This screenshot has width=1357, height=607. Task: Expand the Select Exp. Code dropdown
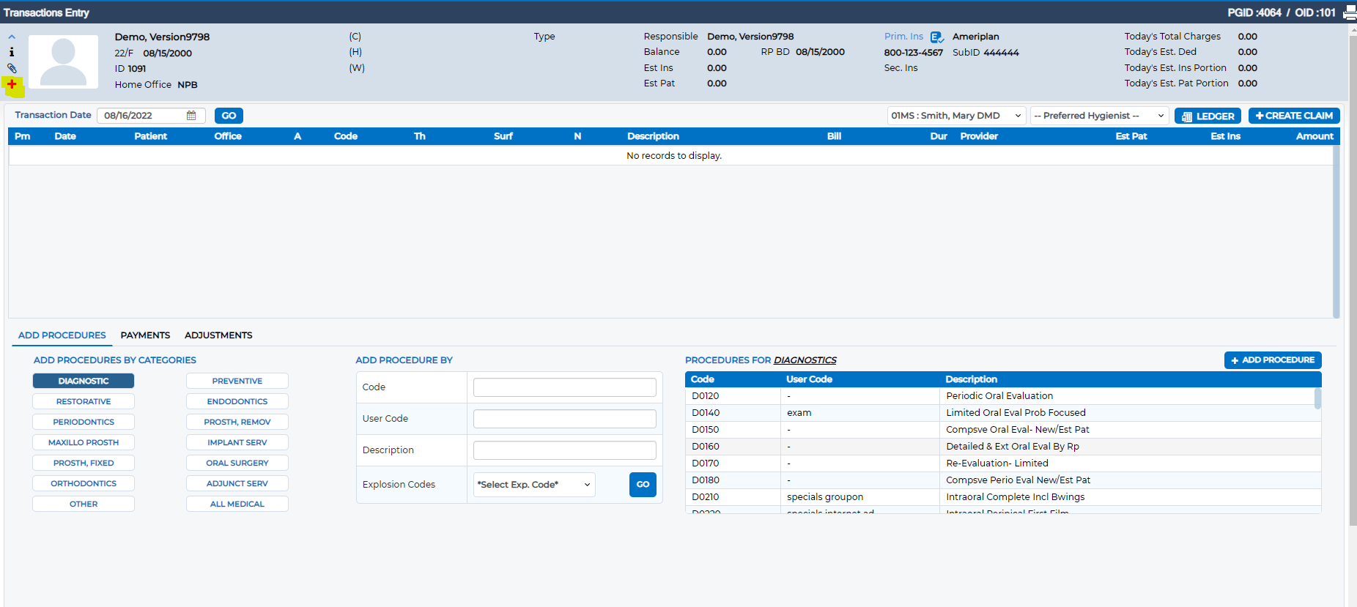534,485
